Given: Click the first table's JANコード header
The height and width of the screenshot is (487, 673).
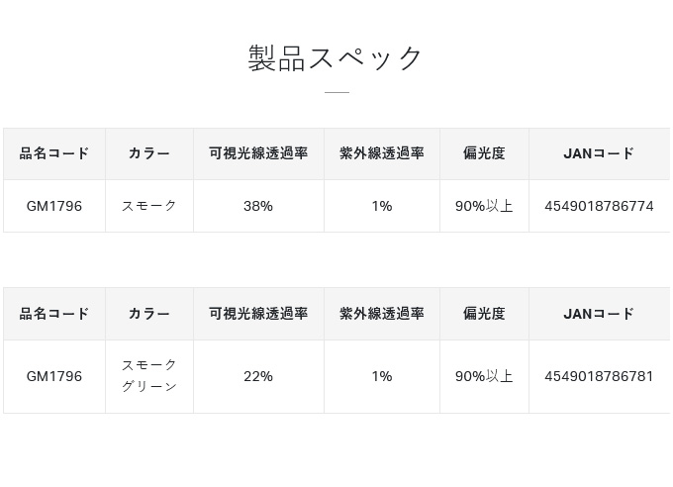Looking at the screenshot, I should [599, 153].
